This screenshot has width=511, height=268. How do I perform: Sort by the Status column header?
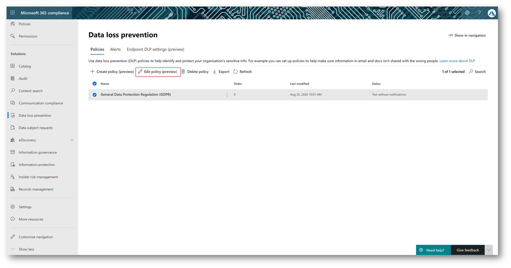point(376,84)
